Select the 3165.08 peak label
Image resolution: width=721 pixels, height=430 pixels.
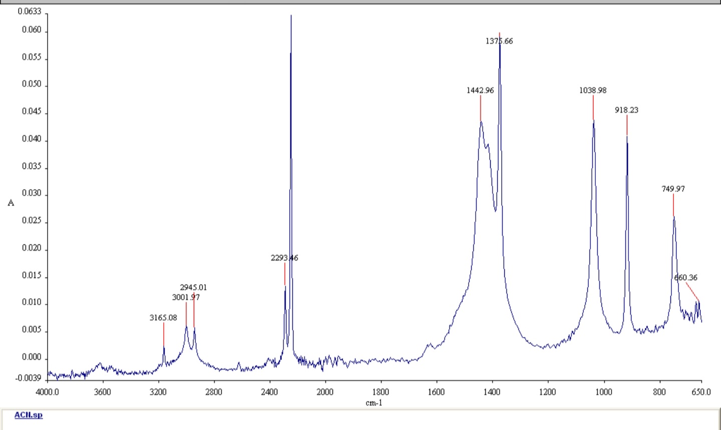pos(163,317)
